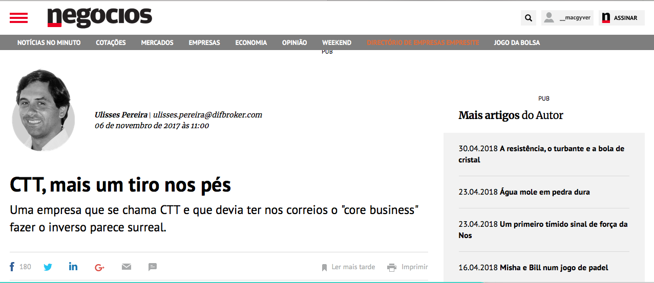This screenshot has height=283, width=654.
Task: Click headline CTT, mais um tiro nos pés
Action: tap(120, 185)
